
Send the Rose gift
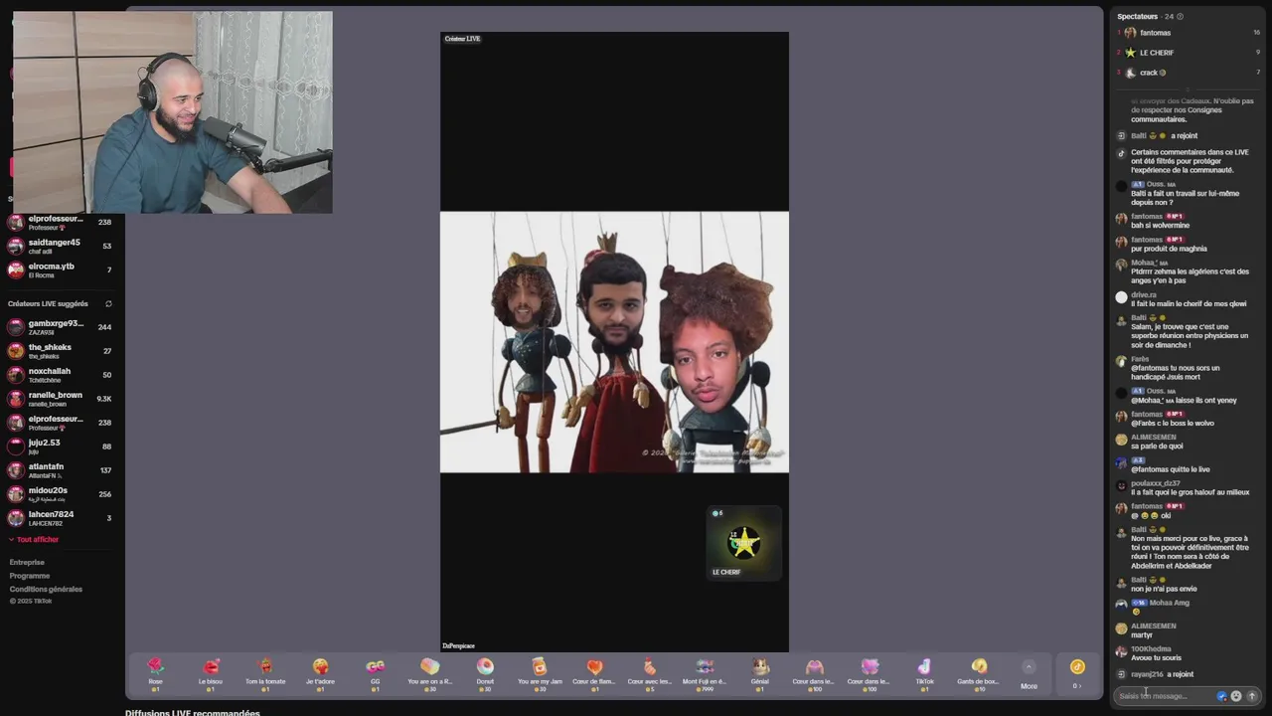point(155,673)
